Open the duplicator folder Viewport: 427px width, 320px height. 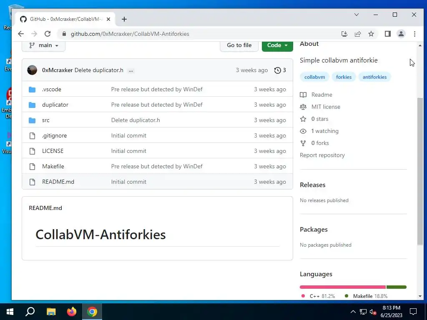(55, 105)
